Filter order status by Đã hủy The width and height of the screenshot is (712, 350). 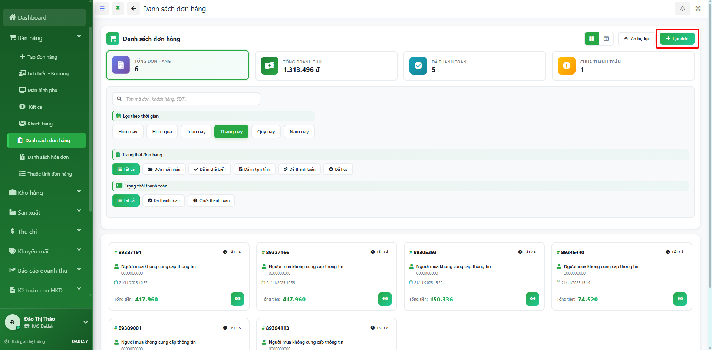(338, 169)
